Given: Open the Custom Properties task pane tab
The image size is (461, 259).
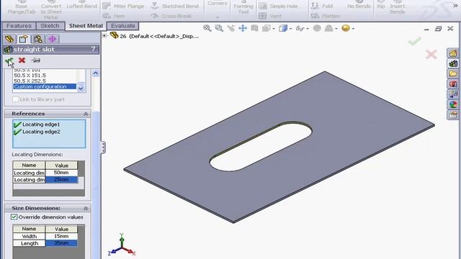Looking at the screenshot, I should (x=453, y=115).
